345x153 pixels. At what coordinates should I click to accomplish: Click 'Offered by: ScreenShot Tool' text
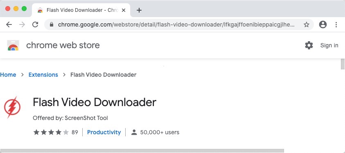[x=70, y=118]
